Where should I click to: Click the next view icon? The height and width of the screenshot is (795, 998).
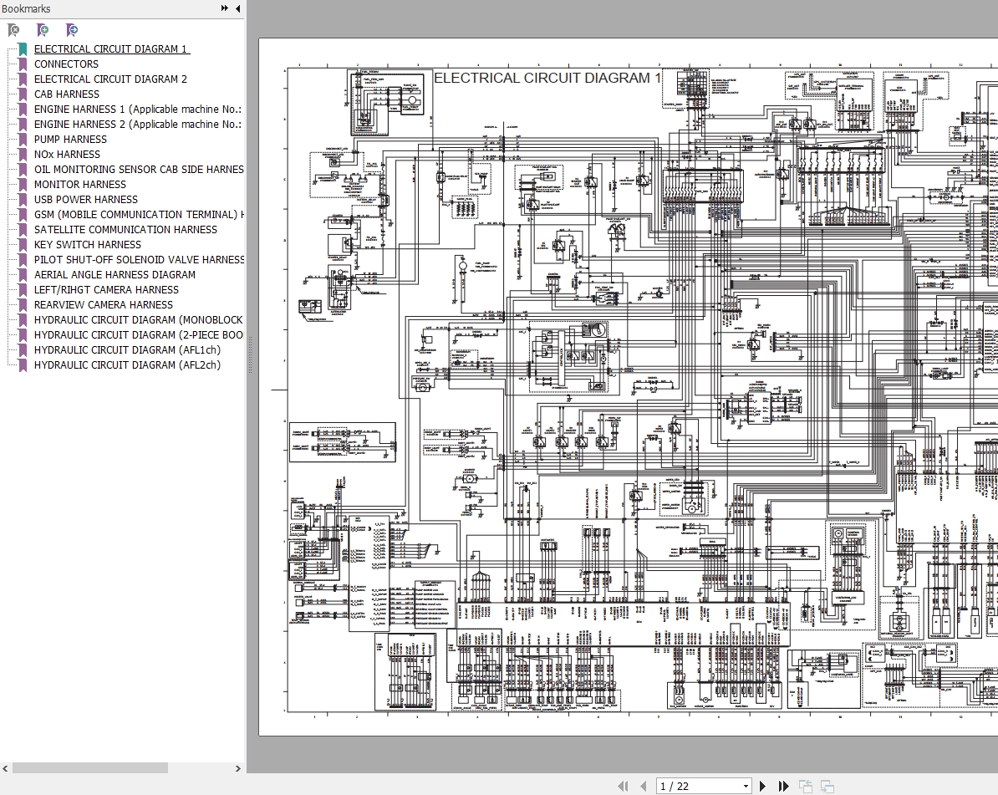[827, 786]
